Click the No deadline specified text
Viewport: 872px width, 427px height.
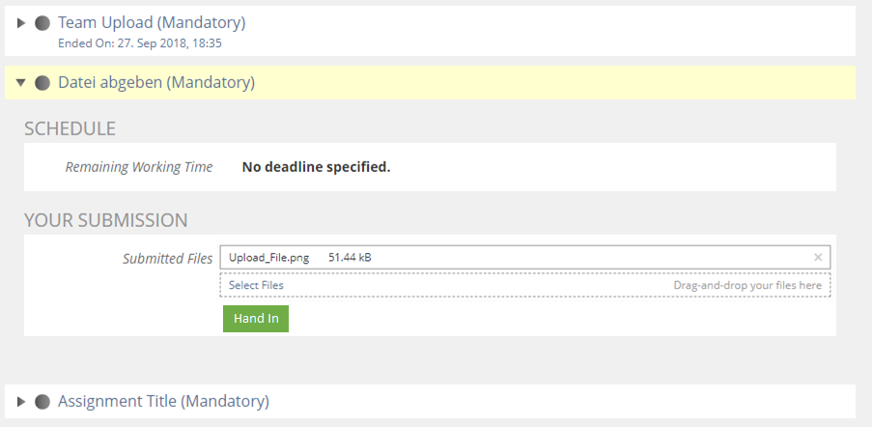coord(316,167)
